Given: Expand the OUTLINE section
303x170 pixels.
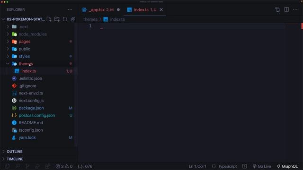Looking at the screenshot, I should 3,152.
